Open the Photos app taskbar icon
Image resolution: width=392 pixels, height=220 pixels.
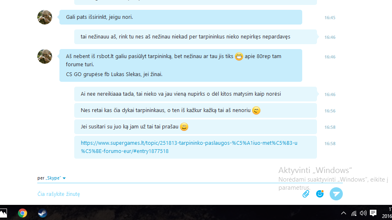pos(3,213)
